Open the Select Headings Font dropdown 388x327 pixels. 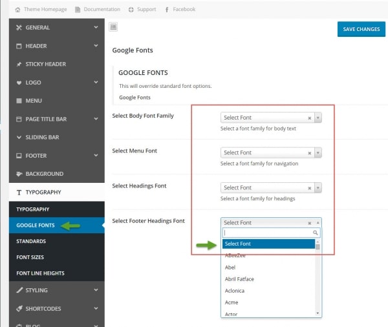click(318, 188)
